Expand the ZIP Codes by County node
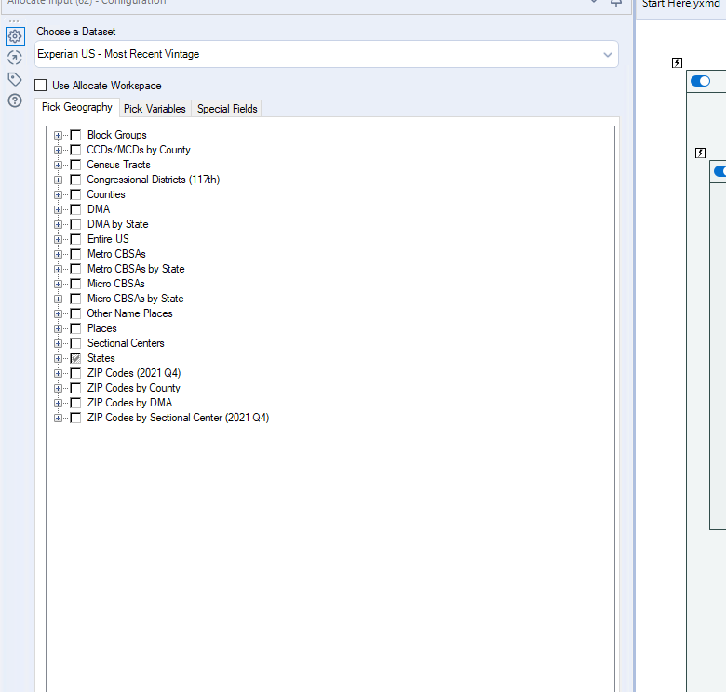Screen dimensions: 726x692 point(58,388)
